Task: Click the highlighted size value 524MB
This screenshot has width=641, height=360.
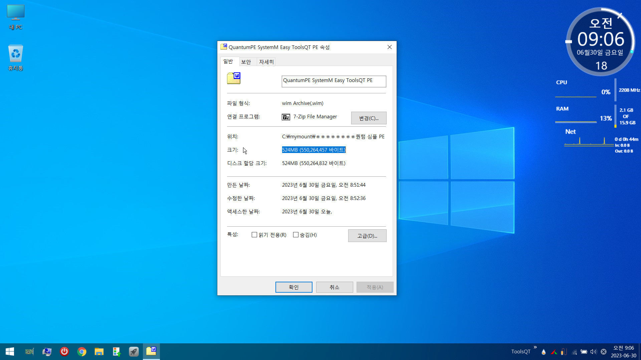Action: pyautogui.click(x=314, y=150)
